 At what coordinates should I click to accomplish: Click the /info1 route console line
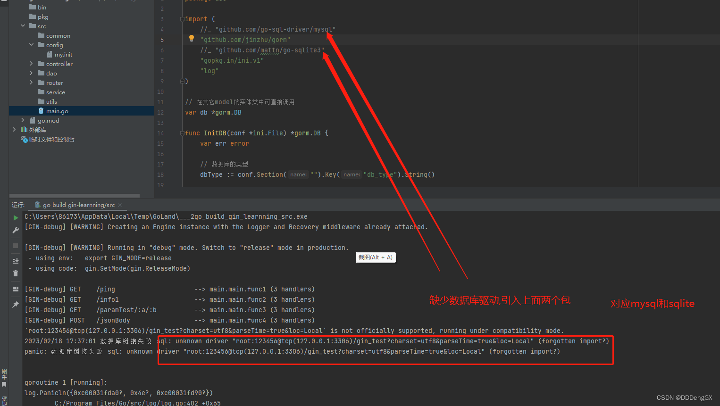click(x=170, y=299)
